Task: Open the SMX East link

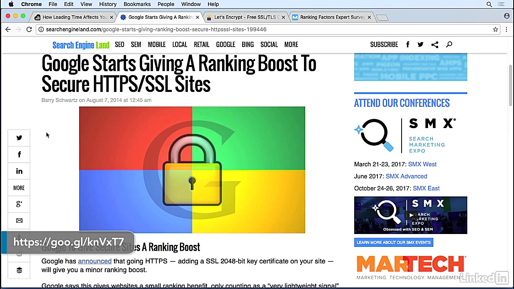Action: tap(426, 188)
